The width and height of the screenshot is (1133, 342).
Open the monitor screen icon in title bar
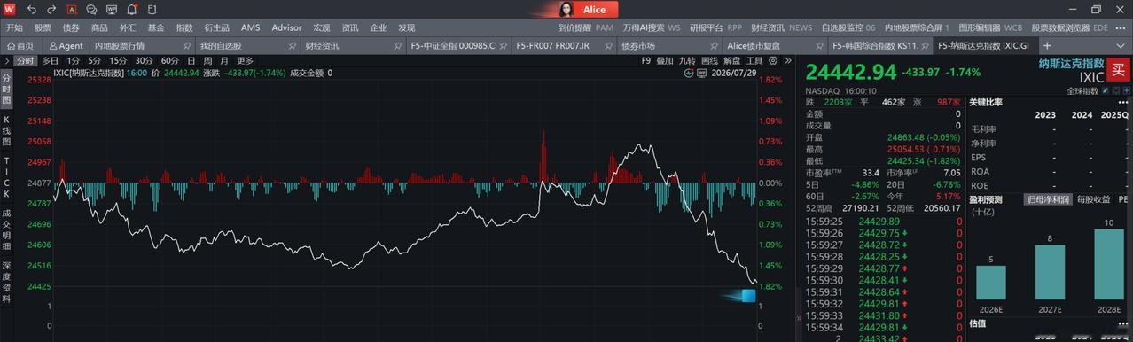112,10
